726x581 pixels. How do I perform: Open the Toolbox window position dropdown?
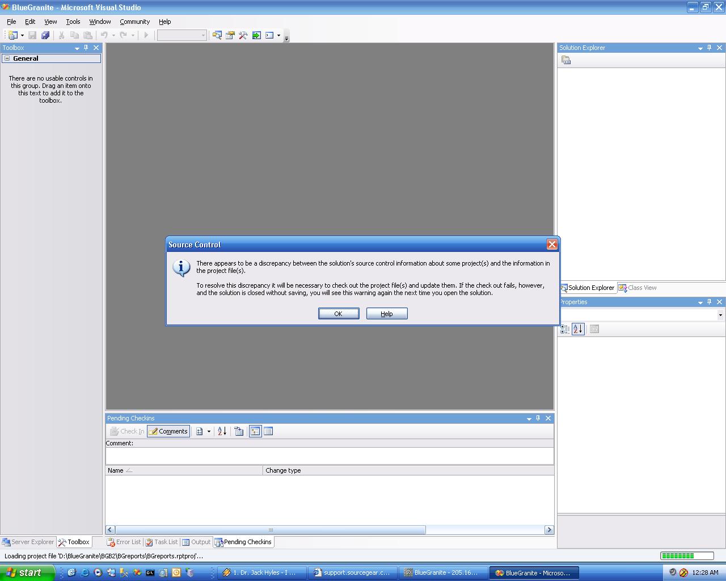[x=77, y=48]
